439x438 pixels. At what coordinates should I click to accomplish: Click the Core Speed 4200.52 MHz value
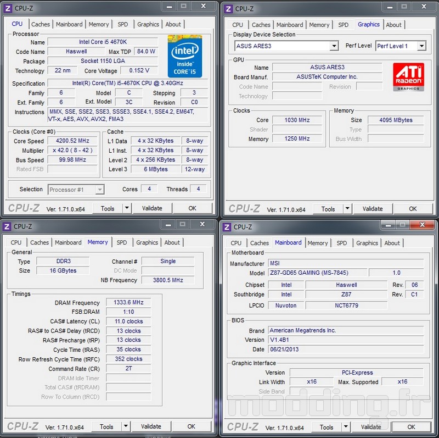pyautogui.click(x=72, y=141)
